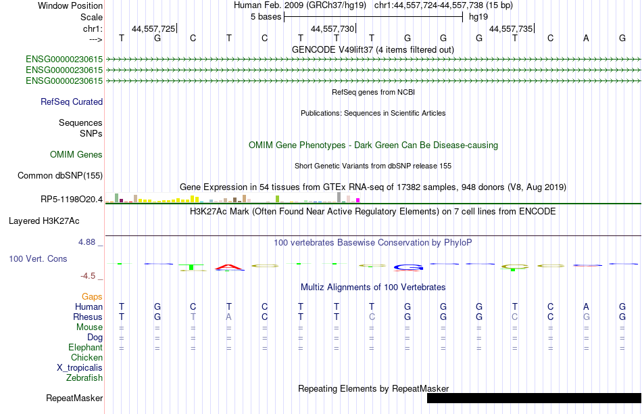
Task: Click the Mouse species label
Action: pos(89,327)
